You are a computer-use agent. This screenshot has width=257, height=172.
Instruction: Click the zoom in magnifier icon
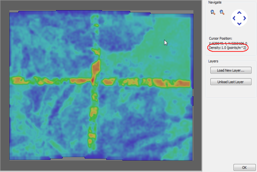pos(213,12)
